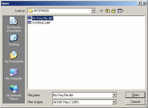This screenshot has width=148, height=108.
Task: Expand the Look in folder dropdown
Action: click(93, 11)
